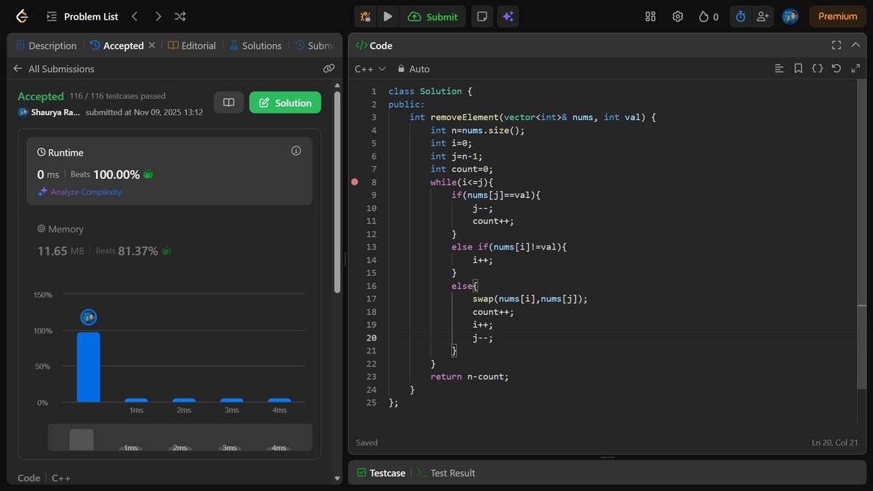
Task: Switch to the Description tab
Action: tap(46, 45)
